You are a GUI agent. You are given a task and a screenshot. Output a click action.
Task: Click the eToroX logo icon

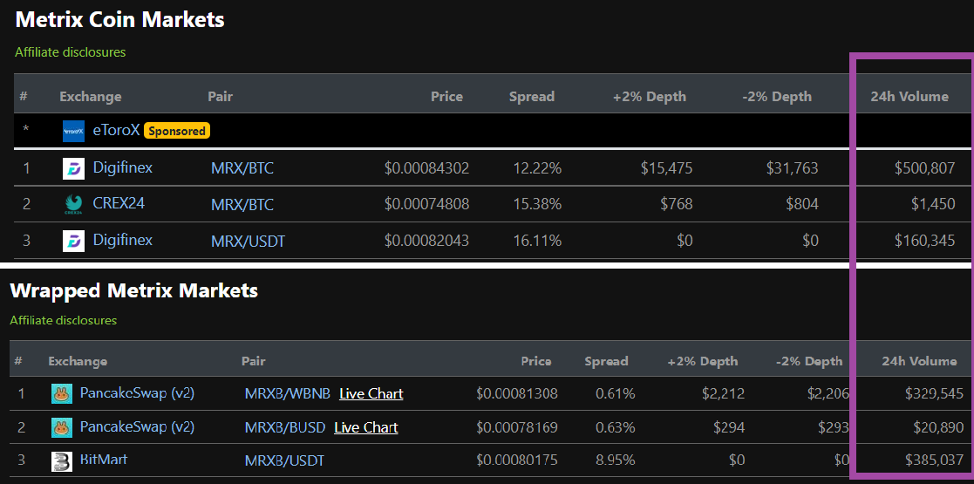point(73,131)
